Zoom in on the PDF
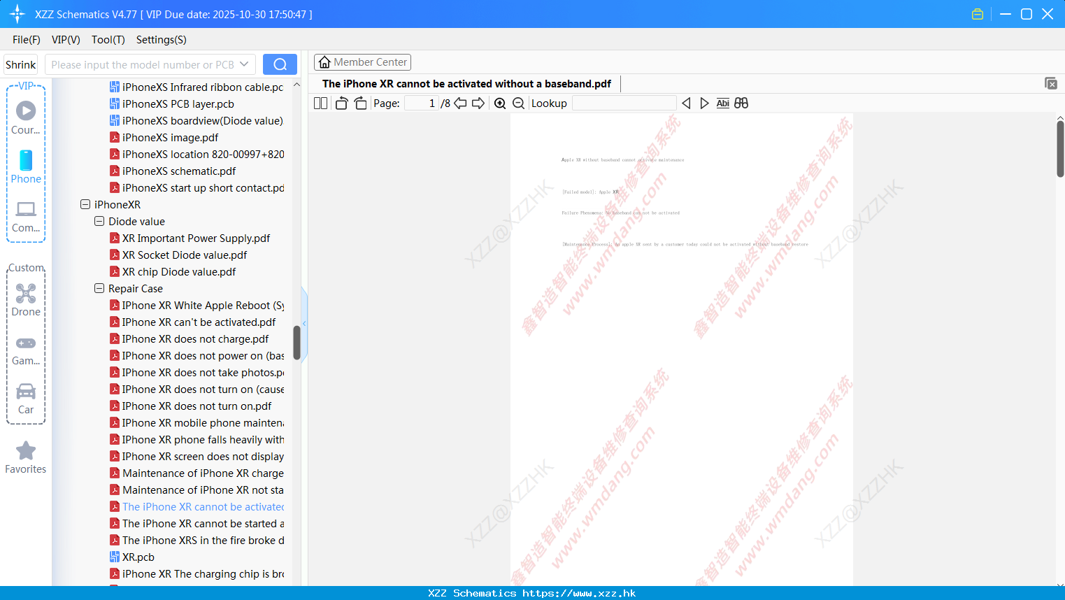1065x600 pixels. coord(500,103)
